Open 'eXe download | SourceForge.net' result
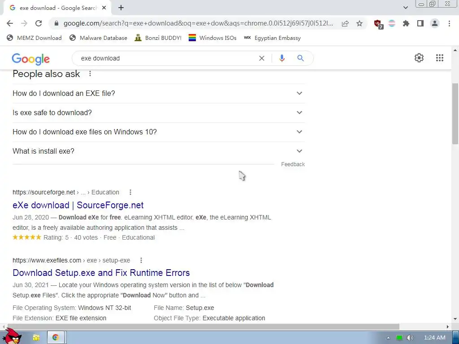The width and height of the screenshot is (459, 344). pos(78,205)
